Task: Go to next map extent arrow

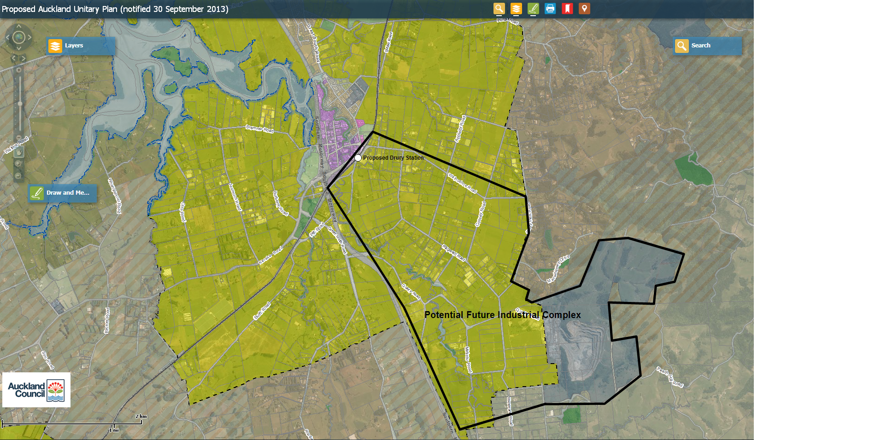Action: pyautogui.click(x=23, y=58)
